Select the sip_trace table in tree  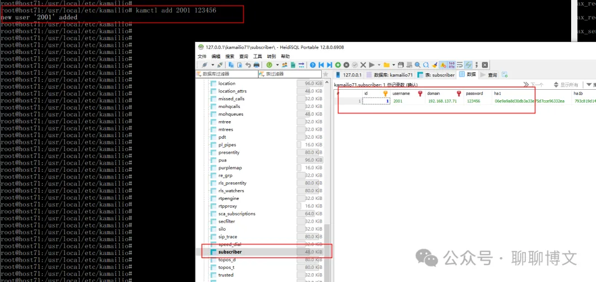coord(228,237)
